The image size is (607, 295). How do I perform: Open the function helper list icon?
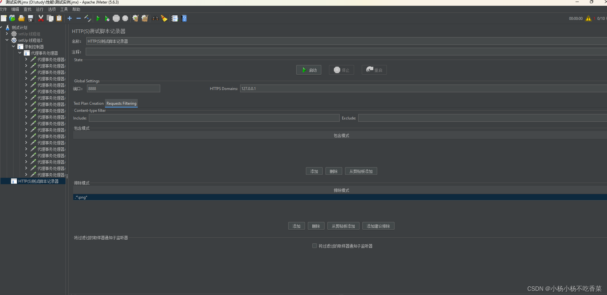point(175,18)
